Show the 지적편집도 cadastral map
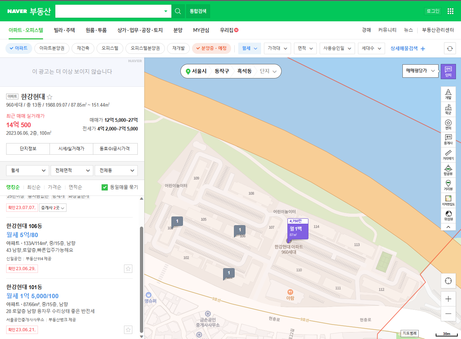The width and height of the screenshot is (461, 339). 448,200
